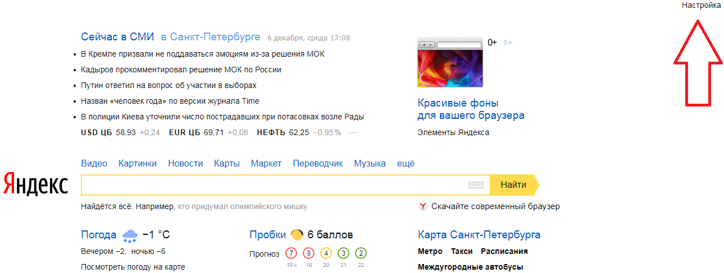Open the Карты tab
The width and height of the screenshot is (724, 273).
tap(227, 163)
